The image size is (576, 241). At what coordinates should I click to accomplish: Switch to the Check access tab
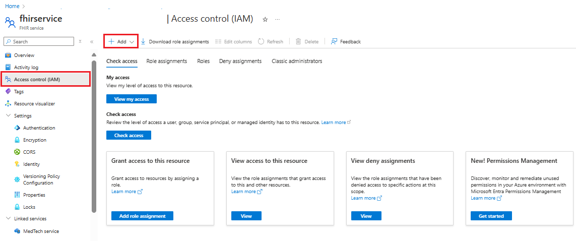pos(122,61)
